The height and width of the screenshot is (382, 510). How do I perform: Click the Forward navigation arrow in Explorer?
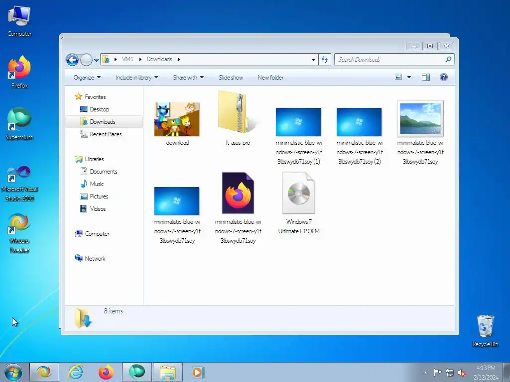[x=86, y=60]
